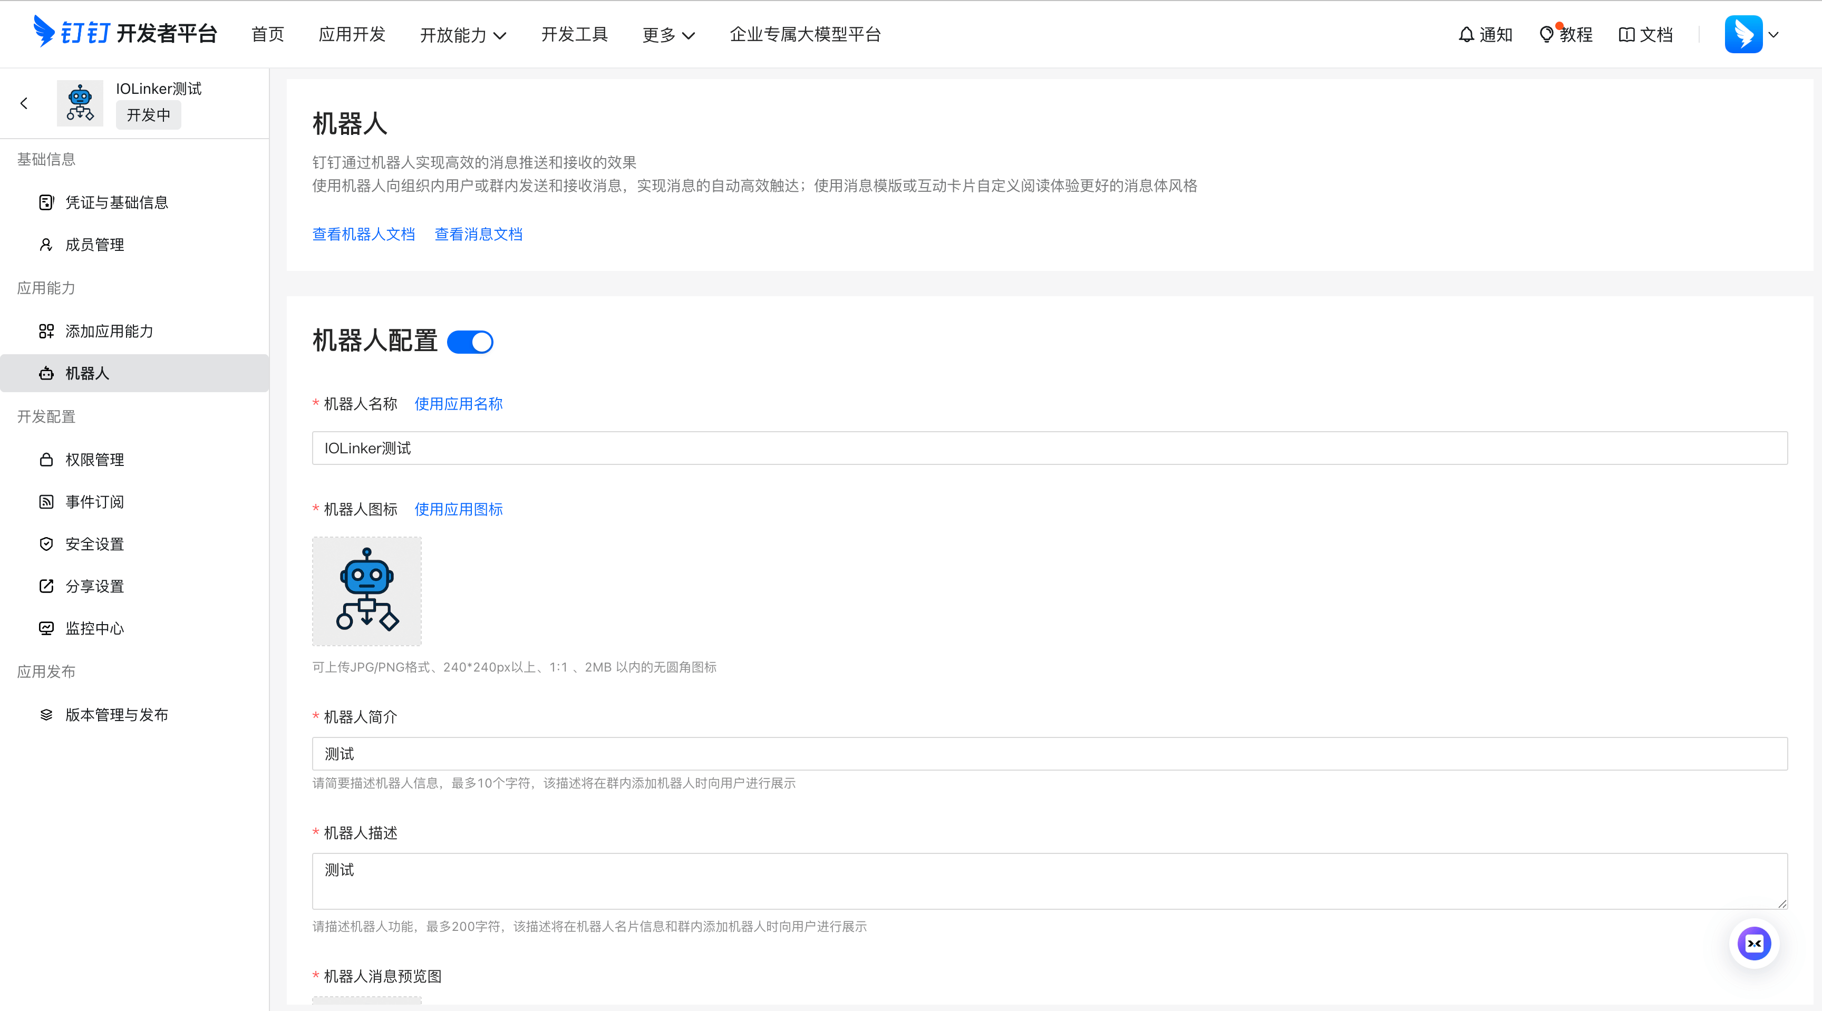The height and width of the screenshot is (1011, 1822).
Task: Open the 通知 notification bell
Action: coord(1485,34)
